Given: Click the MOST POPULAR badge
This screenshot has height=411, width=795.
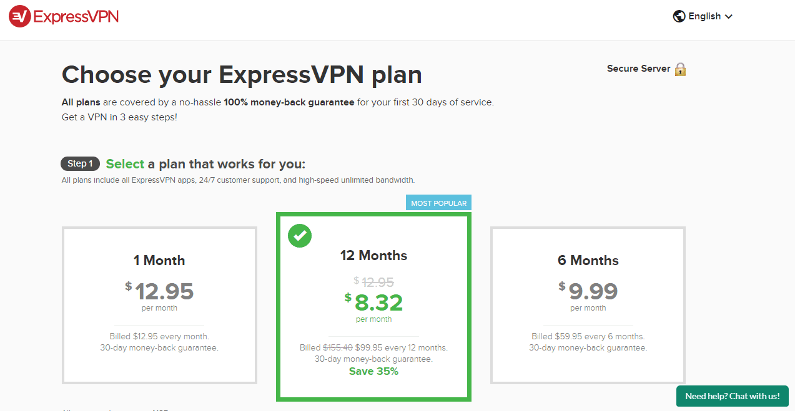Looking at the screenshot, I should [x=438, y=202].
